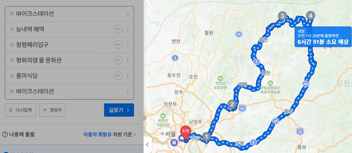The image size is (352, 153).
Task: Edit the 청평페리입구 waypoint field
Action: [x=61, y=45]
